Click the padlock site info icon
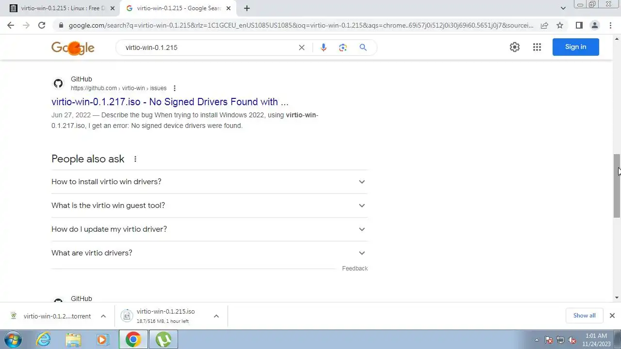Image resolution: width=621 pixels, height=349 pixels. tap(61, 25)
